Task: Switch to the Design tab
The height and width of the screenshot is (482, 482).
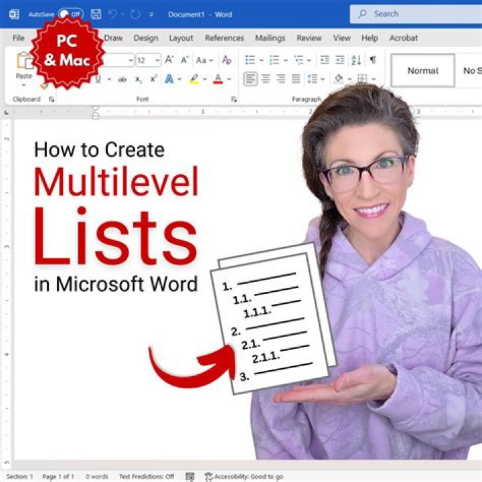Action: pyautogui.click(x=146, y=37)
